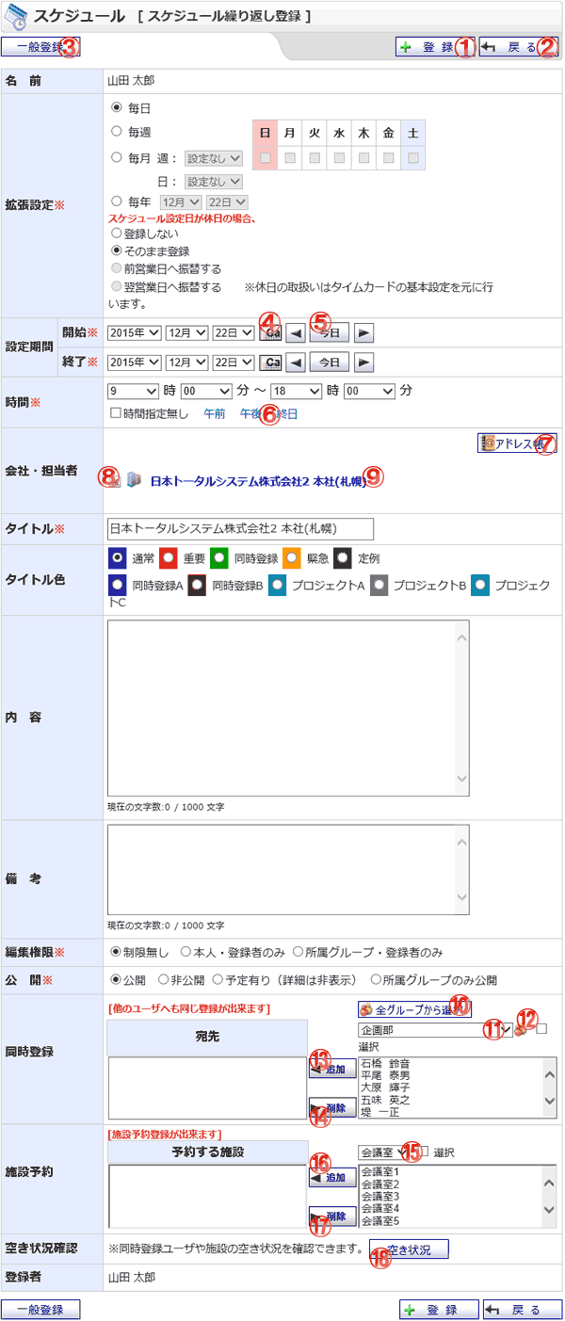Click inside the 内容 text area
This screenshot has height=1321, width=565.
coord(288,708)
